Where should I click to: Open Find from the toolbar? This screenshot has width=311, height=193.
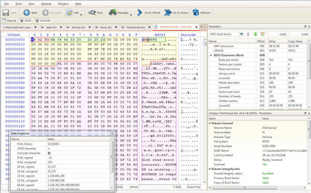pos(95,12)
